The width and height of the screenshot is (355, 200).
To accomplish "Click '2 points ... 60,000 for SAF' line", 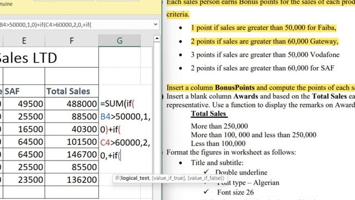I will tap(262, 68).
